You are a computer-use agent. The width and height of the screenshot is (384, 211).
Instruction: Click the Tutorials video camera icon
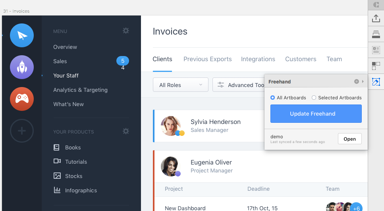(57, 161)
